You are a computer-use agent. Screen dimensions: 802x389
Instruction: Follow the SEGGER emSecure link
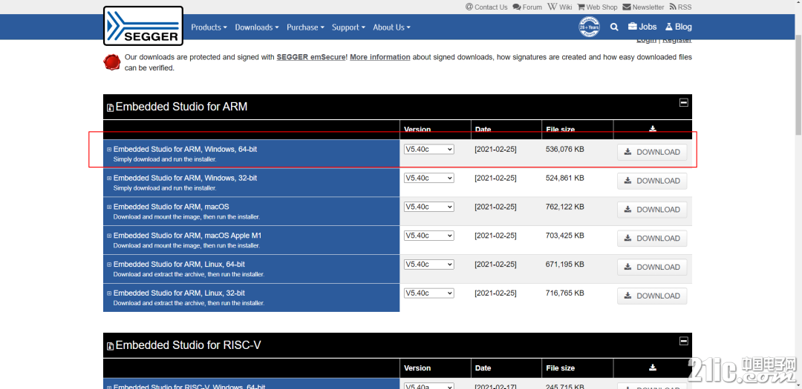(312, 57)
